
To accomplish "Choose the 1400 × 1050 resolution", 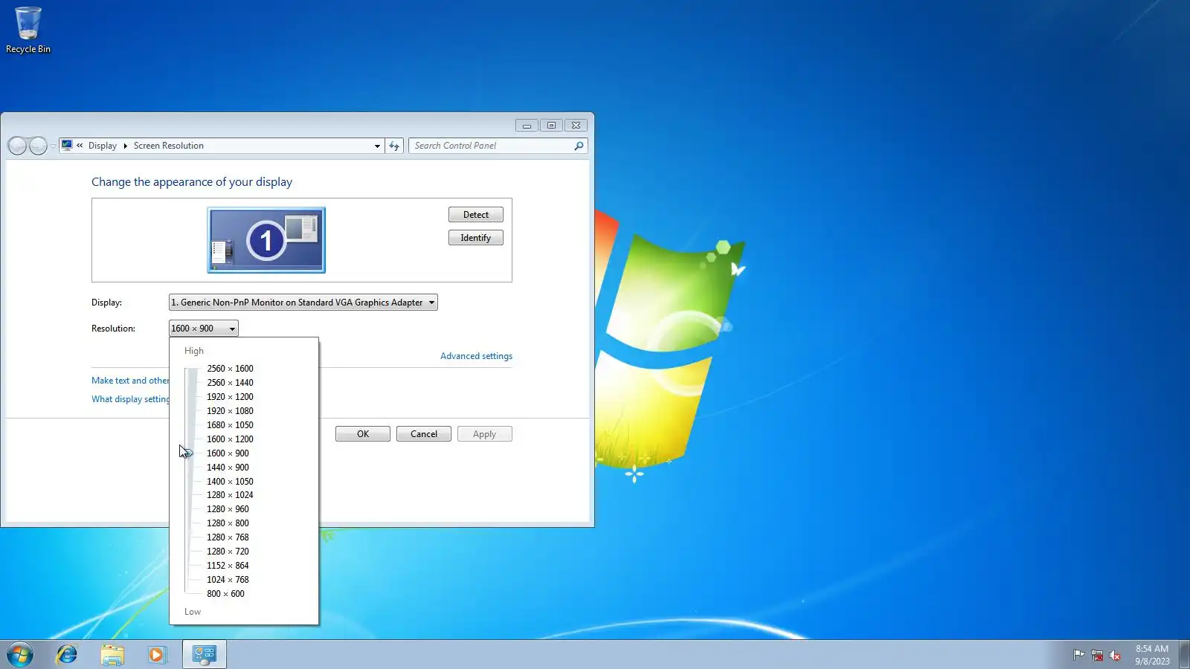I will coord(230,482).
